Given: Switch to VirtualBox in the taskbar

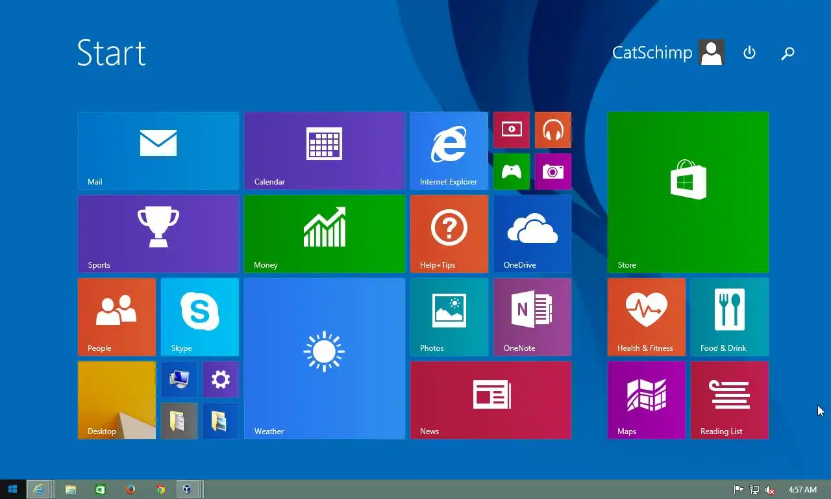Looking at the screenshot, I should point(188,489).
